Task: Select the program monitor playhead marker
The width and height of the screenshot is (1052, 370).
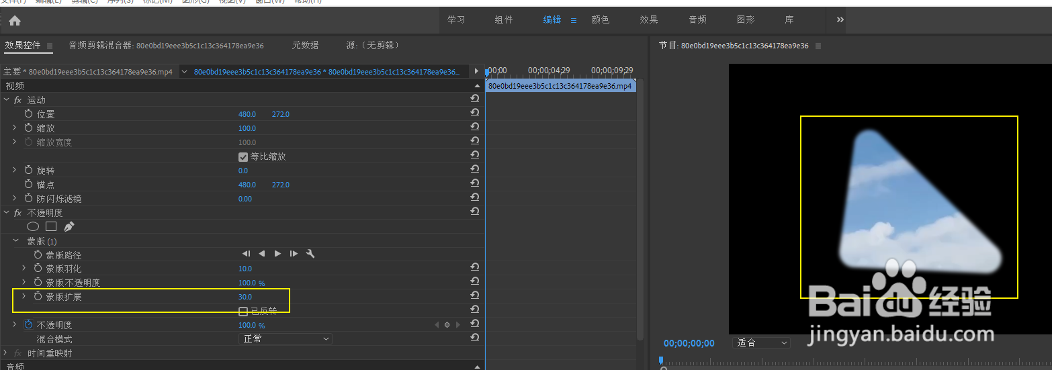Action: [660, 361]
